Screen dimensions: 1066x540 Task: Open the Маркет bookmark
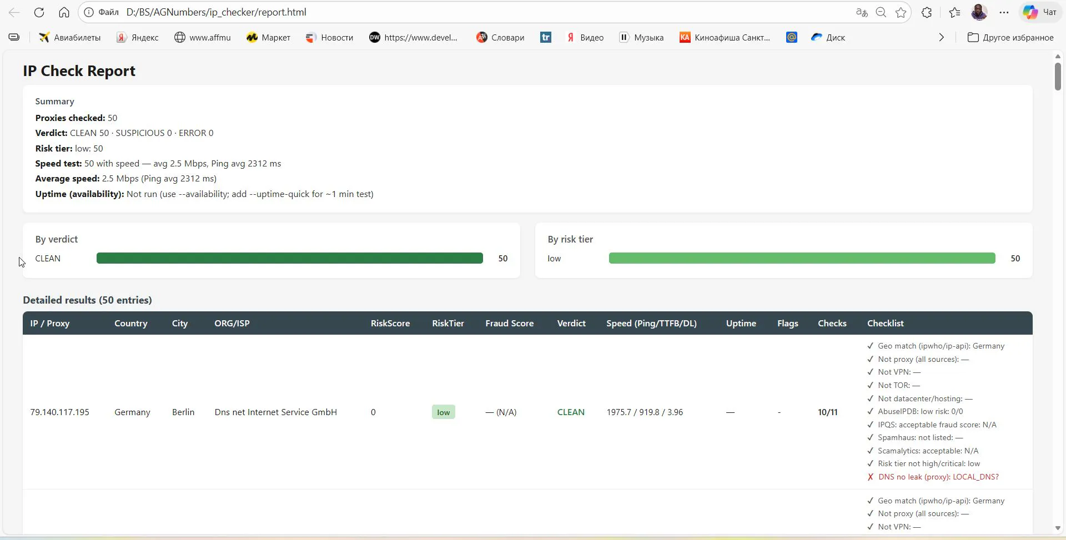coord(269,37)
